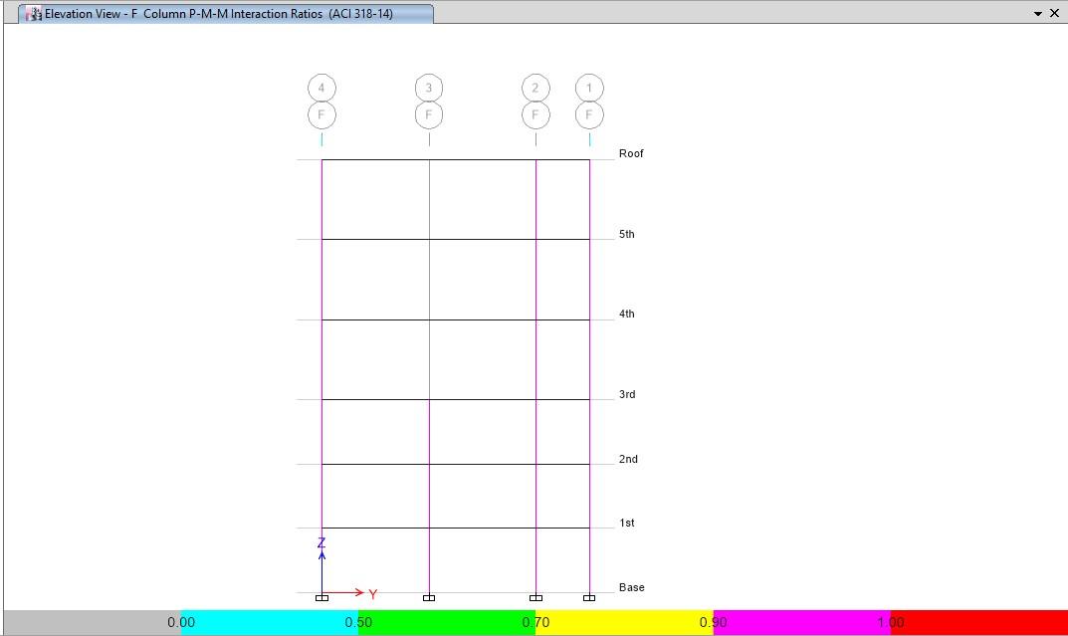The height and width of the screenshot is (636, 1068).
Task: Click the green legend segment
Action: 447,623
